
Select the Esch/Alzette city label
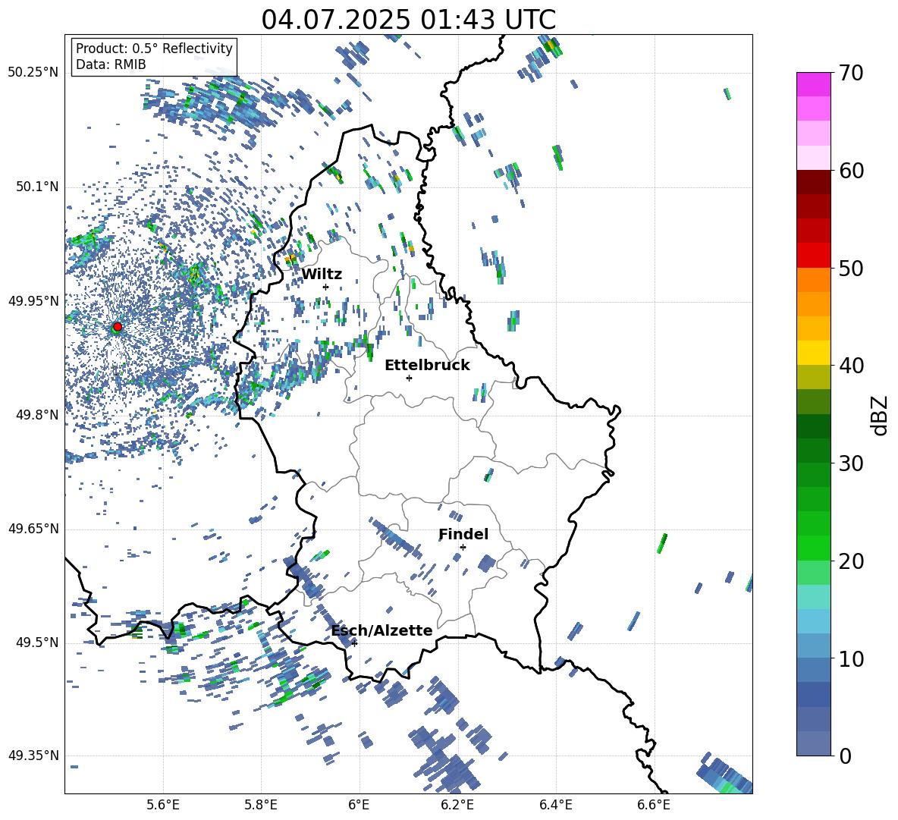382,631
